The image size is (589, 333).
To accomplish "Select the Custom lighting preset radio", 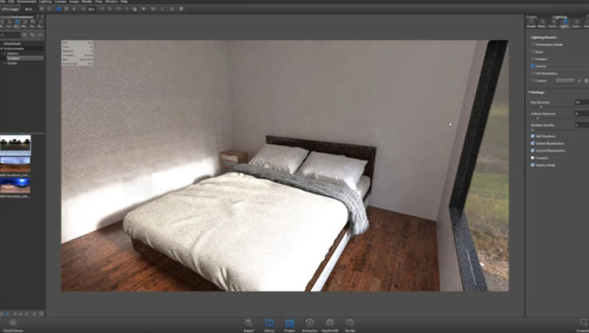I will tap(533, 81).
